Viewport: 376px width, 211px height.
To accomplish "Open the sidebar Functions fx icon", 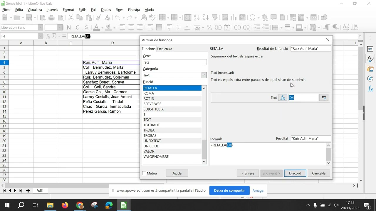I will (370, 89).
